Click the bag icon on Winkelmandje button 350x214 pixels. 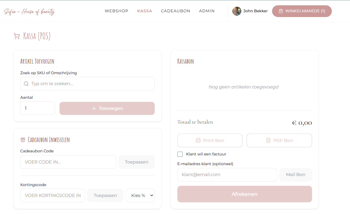(x=281, y=11)
